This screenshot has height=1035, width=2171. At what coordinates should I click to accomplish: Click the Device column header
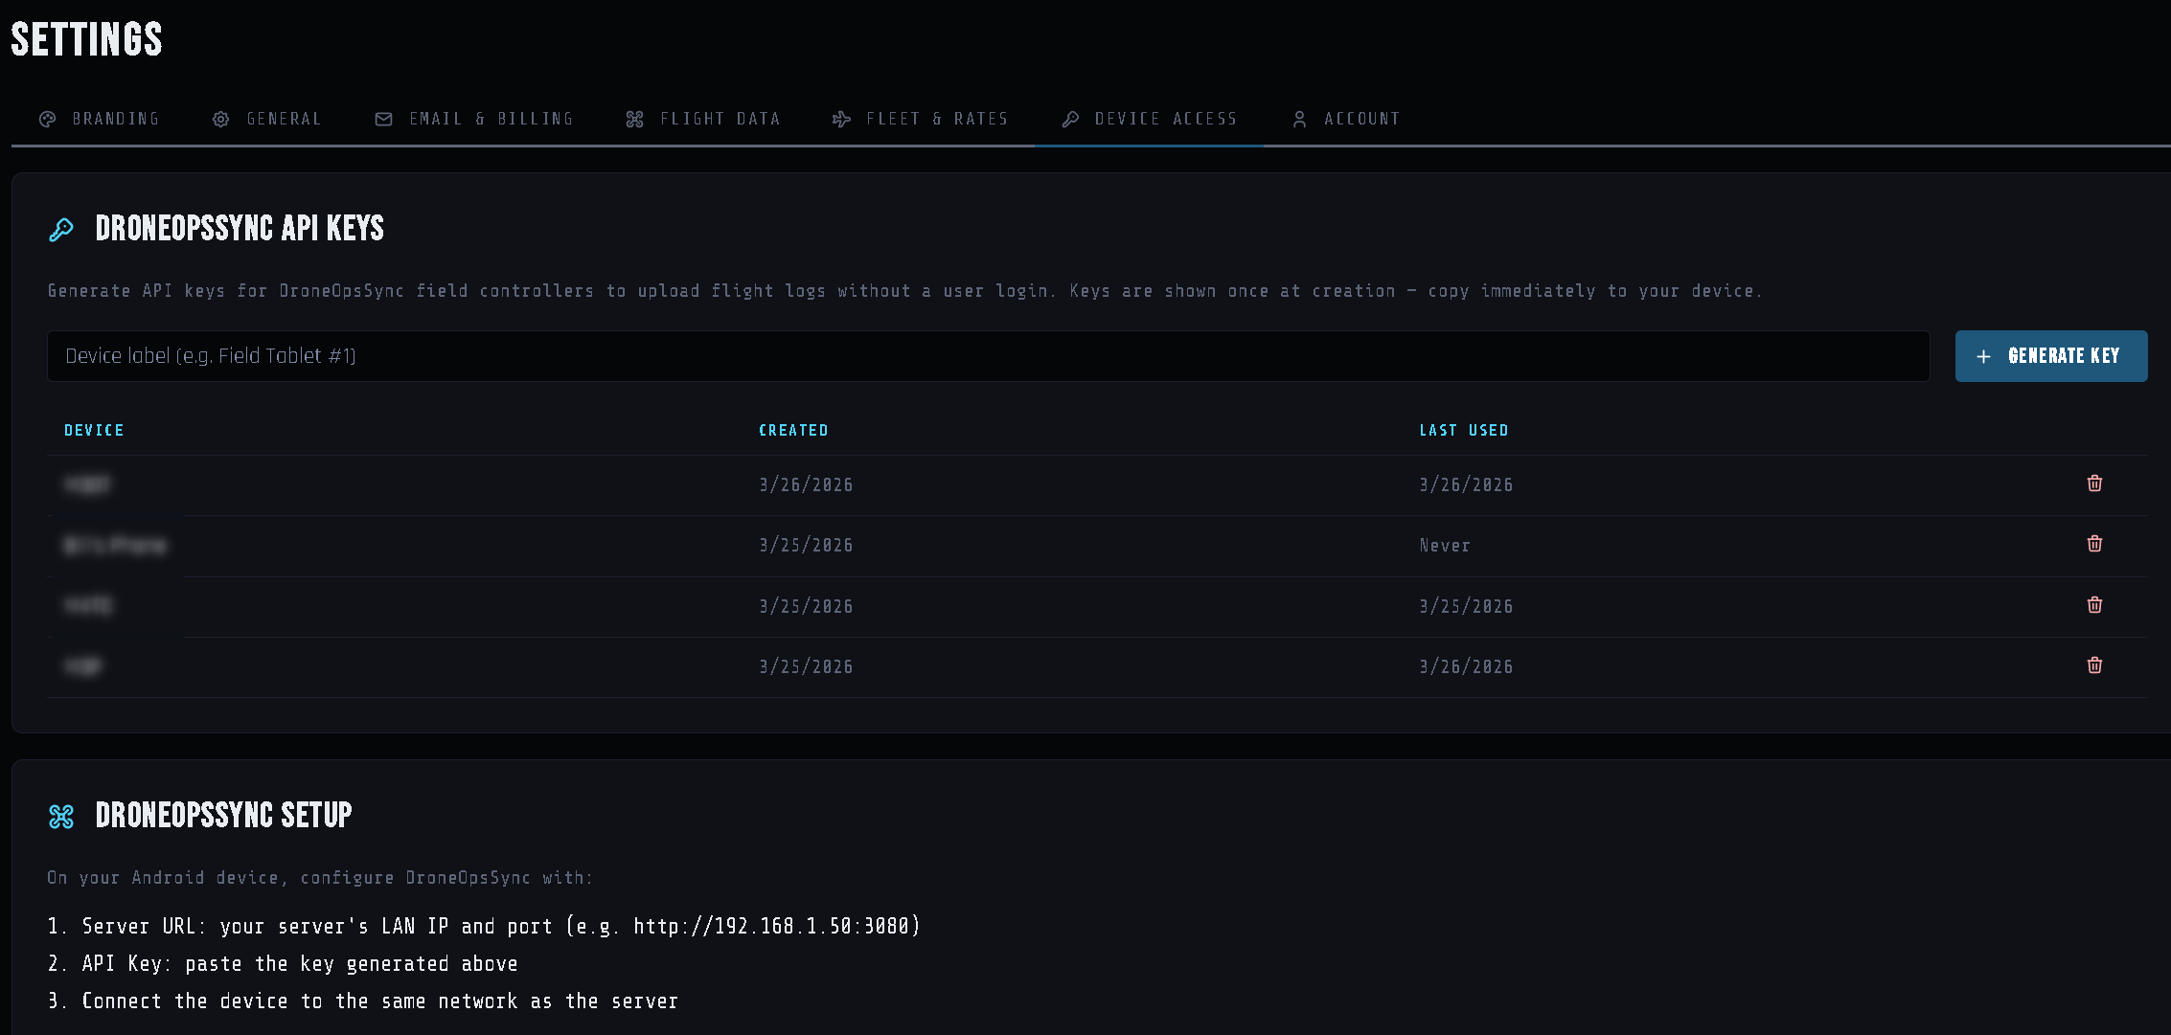94,431
